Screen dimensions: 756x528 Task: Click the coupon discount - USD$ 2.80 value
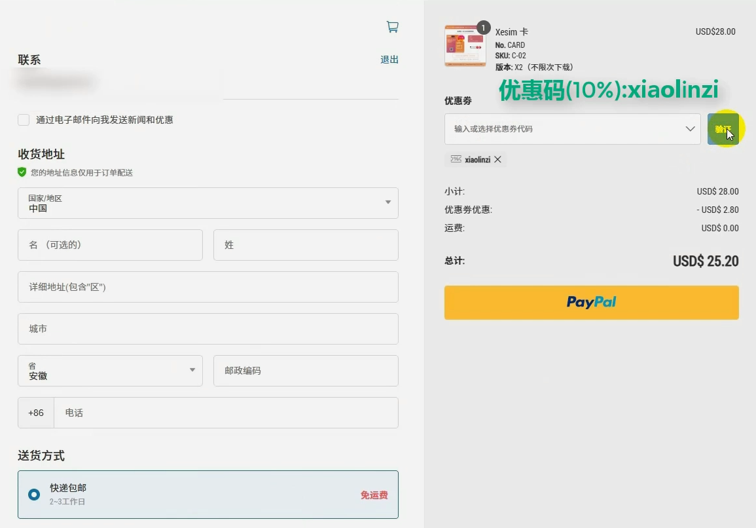pos(717,210)
